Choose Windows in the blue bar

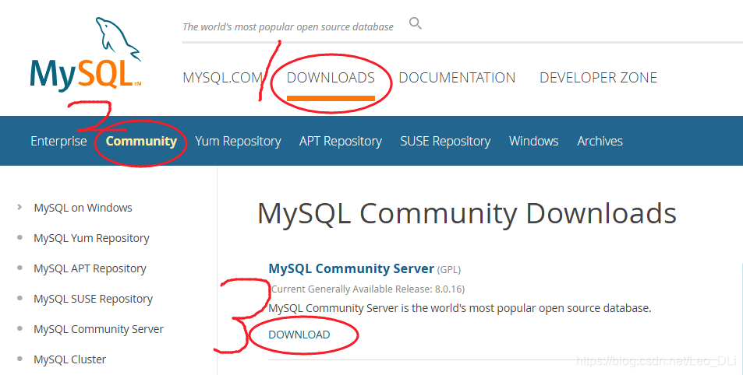533,141
